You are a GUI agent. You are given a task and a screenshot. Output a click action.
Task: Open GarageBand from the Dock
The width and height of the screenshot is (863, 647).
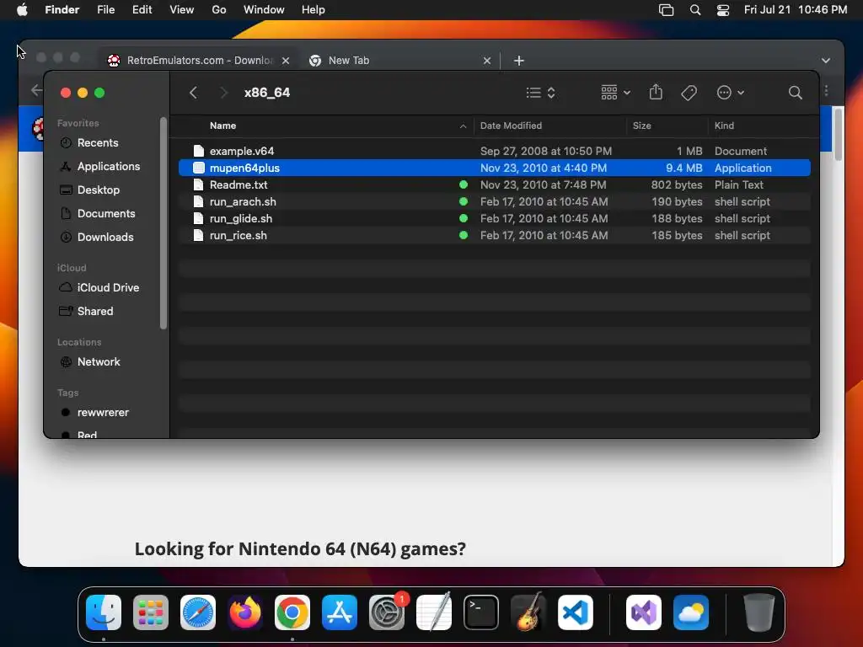528,612
